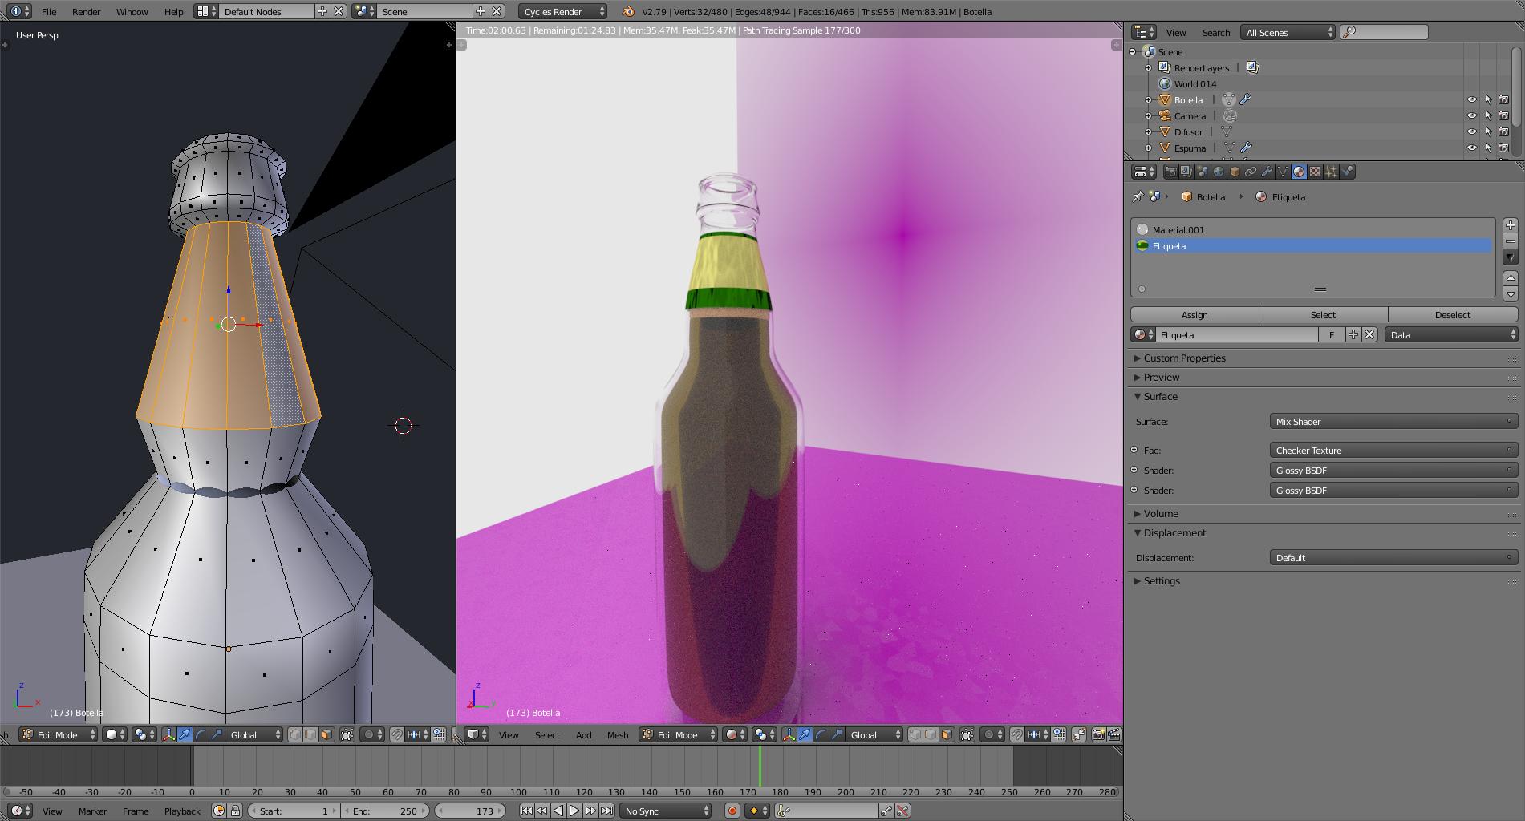Open the Scene properties tab

[x=1203, y=172]
